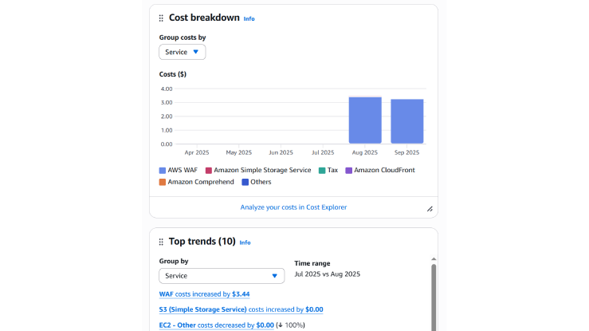Select the Aug 2025 cost bar
589x331 pixels.
pyautogui.click(x=365, y=120)
